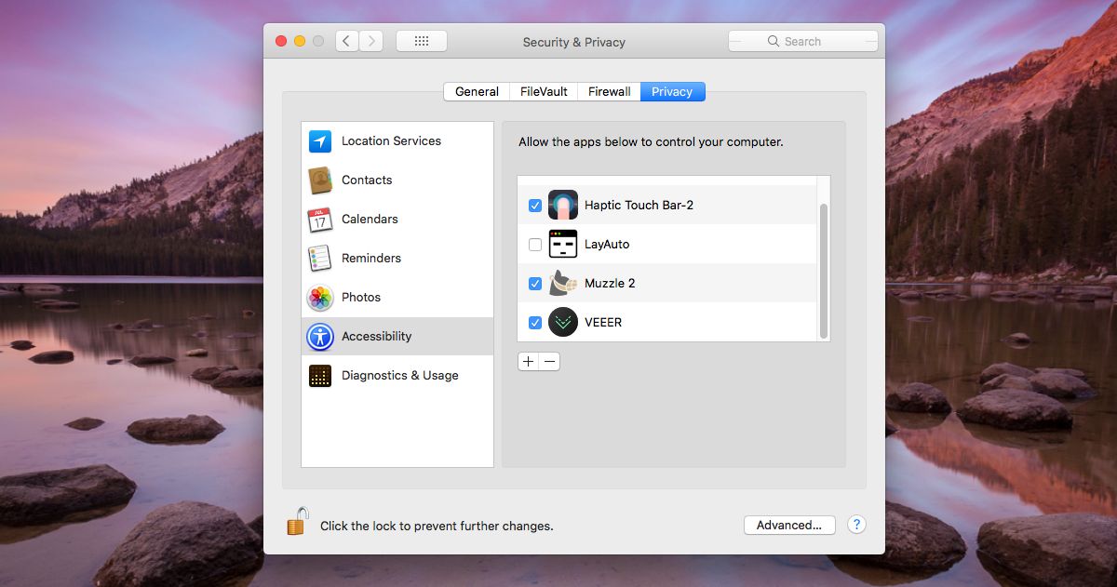Select Diagnostics & Usage label
Image resolution: width=1117 pixels, height=587 pixels.
click(400, 376)
